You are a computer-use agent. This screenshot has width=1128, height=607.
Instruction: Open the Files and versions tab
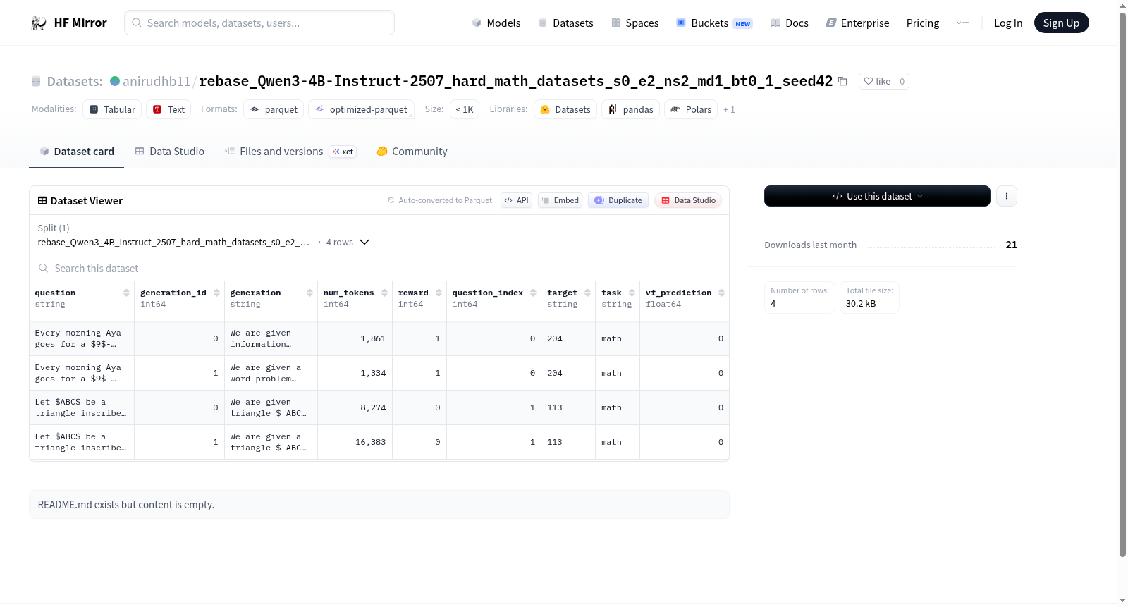pos(290,152)
